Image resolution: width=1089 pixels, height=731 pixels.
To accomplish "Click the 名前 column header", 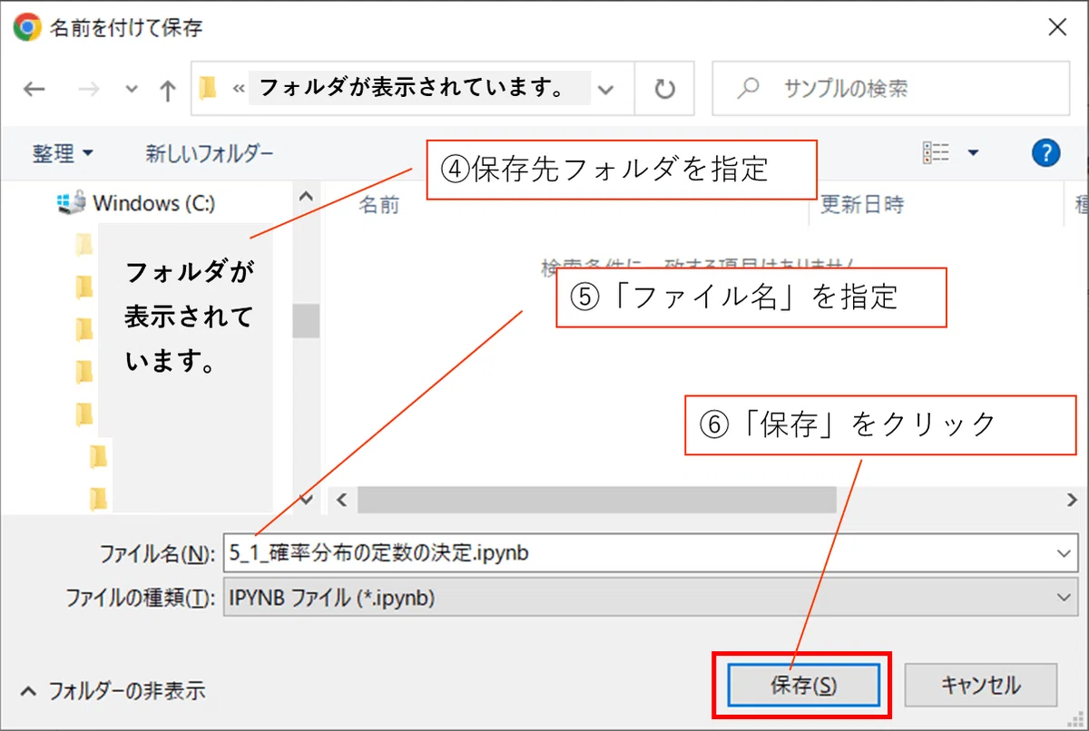I will tap(378, 204).
